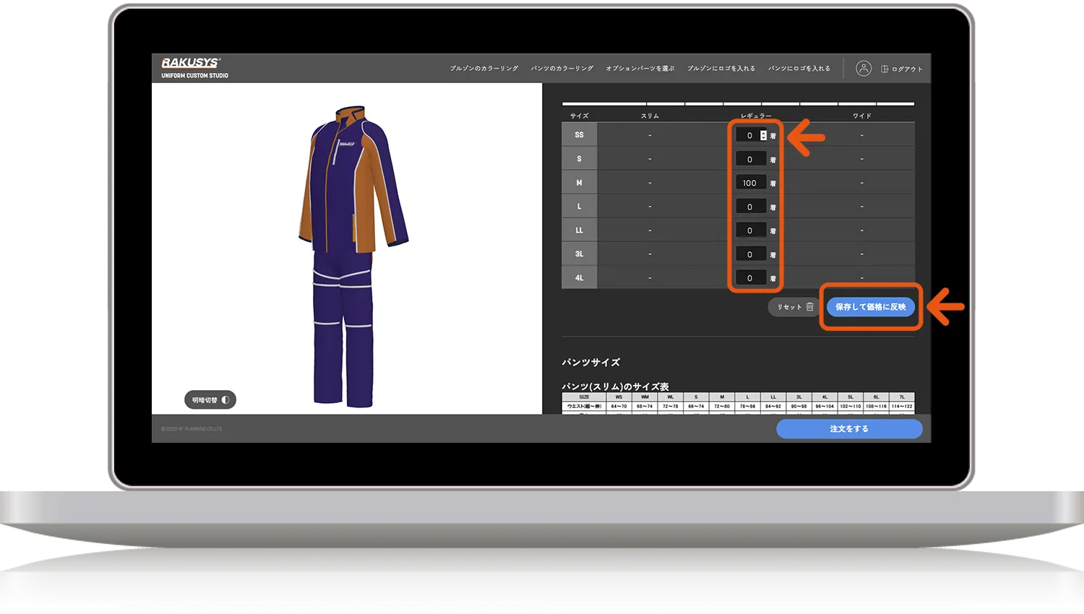Focus the L size regular quantity input
Screen dimensions: 1084x614
(x=750, y=207)
